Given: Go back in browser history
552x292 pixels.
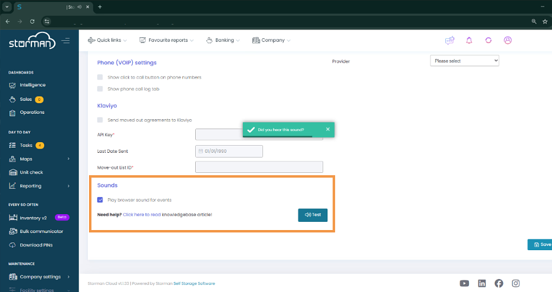Looking at the screenshot, I should coord(8,21).
